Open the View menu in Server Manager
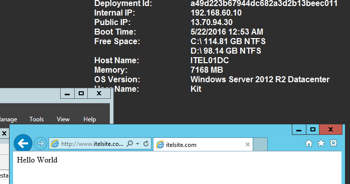350x184 pixels. click(x=63, y=119)
